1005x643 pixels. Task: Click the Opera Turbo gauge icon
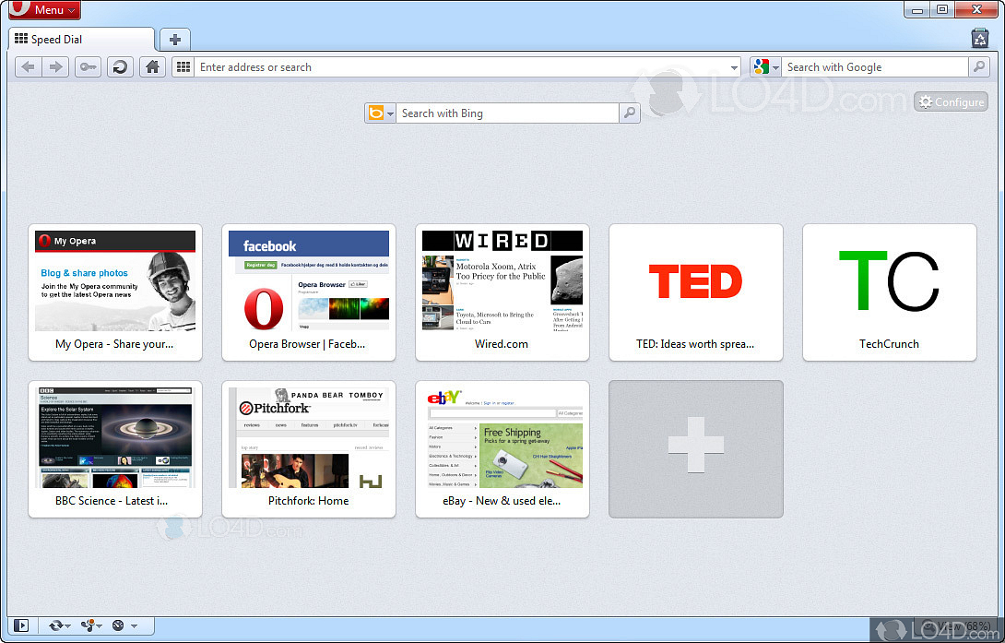click(118, 625)
